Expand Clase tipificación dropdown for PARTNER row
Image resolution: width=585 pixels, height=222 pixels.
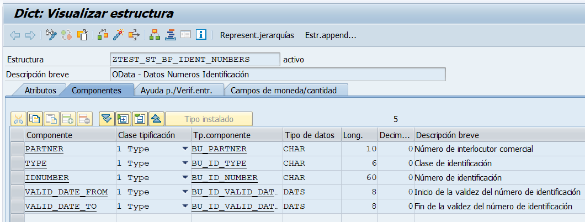tap(185, 149)
